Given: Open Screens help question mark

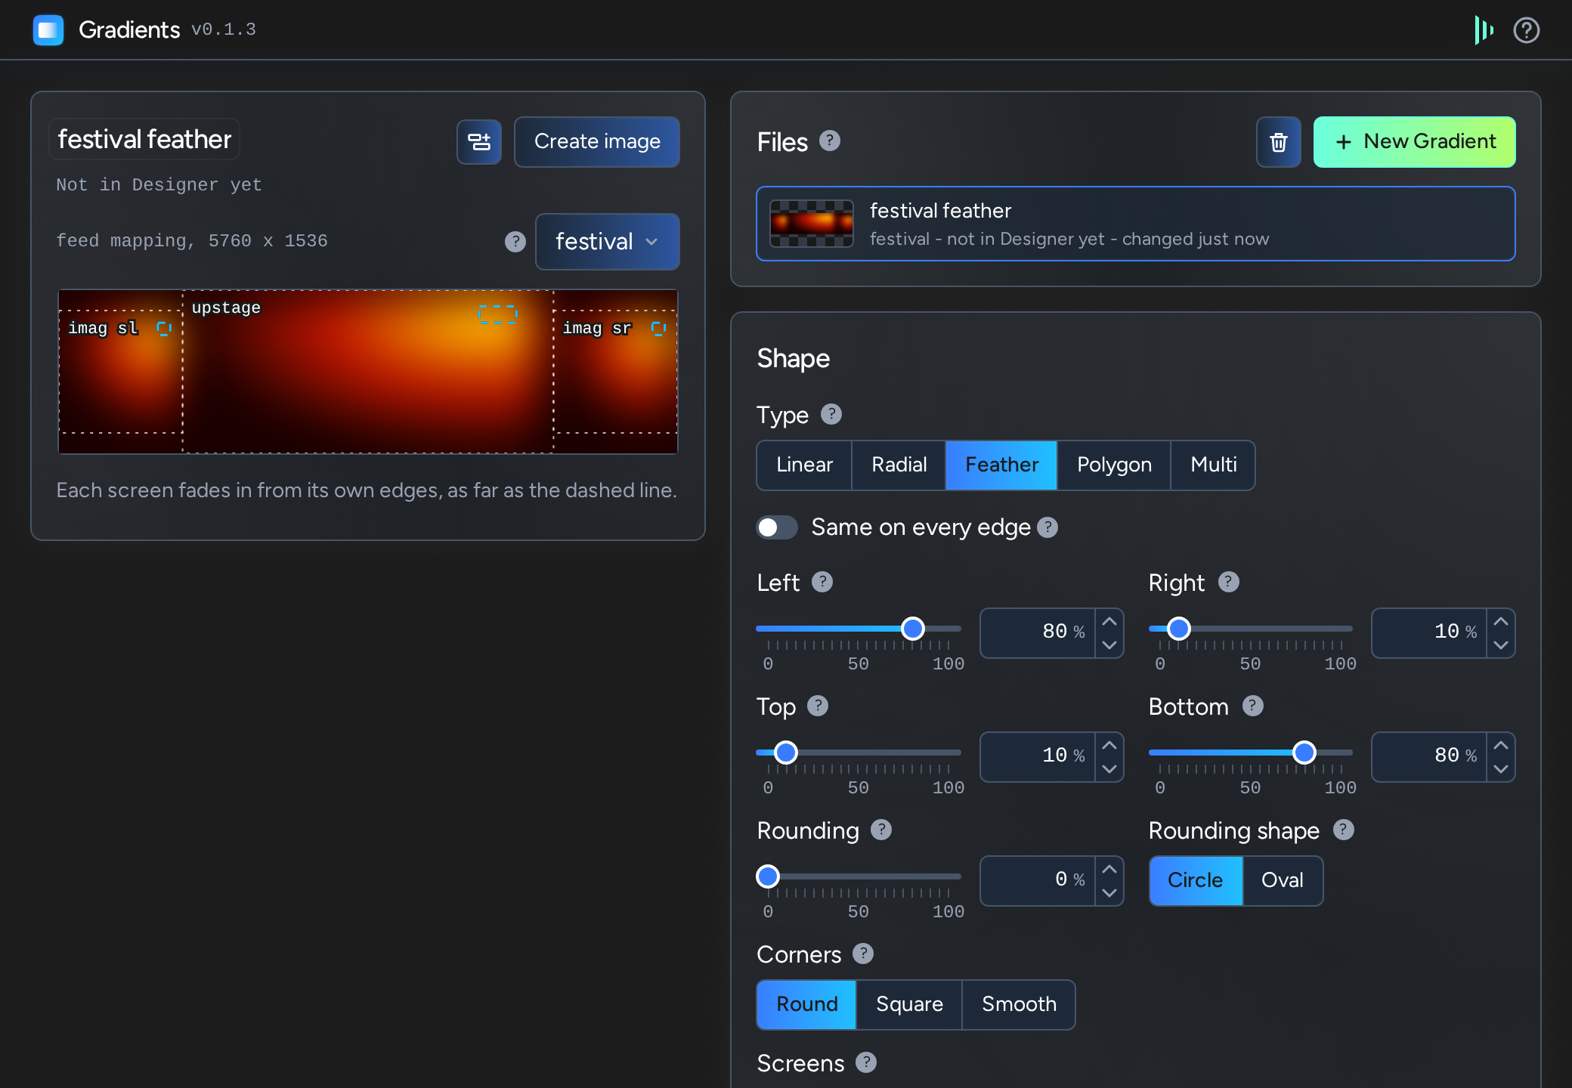Looking at the screenshot, I should [x=866, y=1062].
